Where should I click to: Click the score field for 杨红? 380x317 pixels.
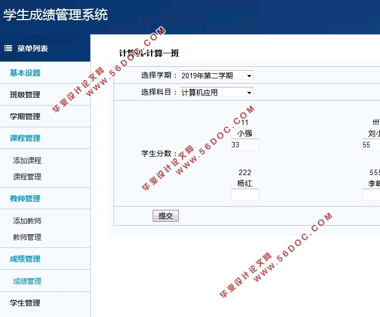click(245, 195)
